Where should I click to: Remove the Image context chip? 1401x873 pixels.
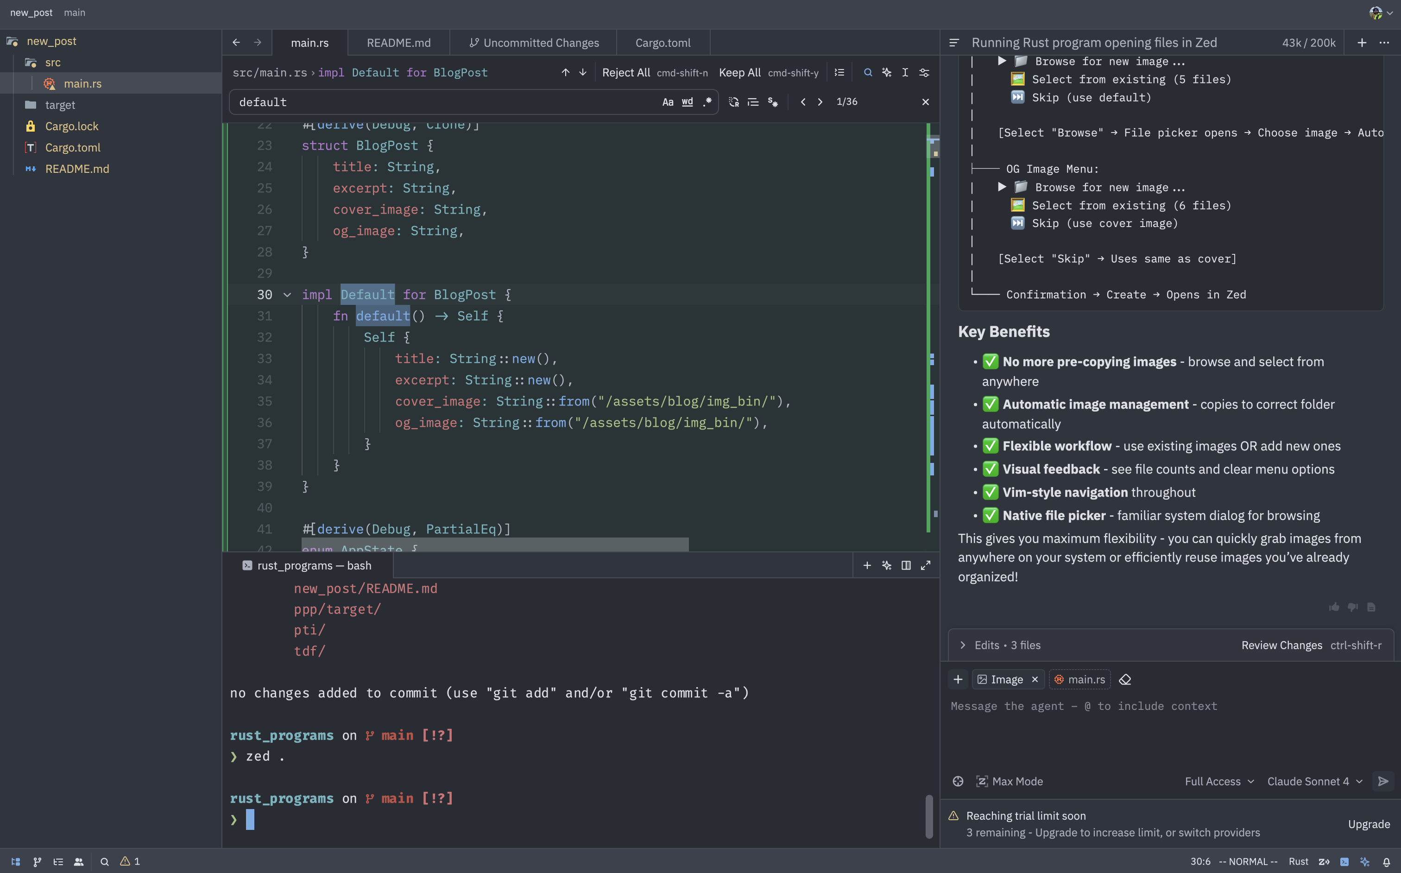(1035, 680)
